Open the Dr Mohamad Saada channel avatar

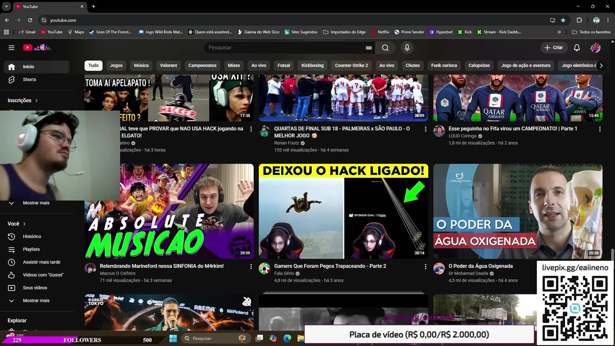439,268
